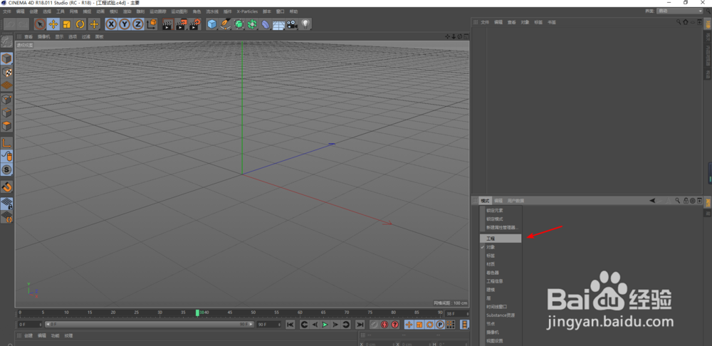The height and width of the screenshot is (346, 712).
Task: Click the attribute manager lock icon
Action: click(686, 201)
